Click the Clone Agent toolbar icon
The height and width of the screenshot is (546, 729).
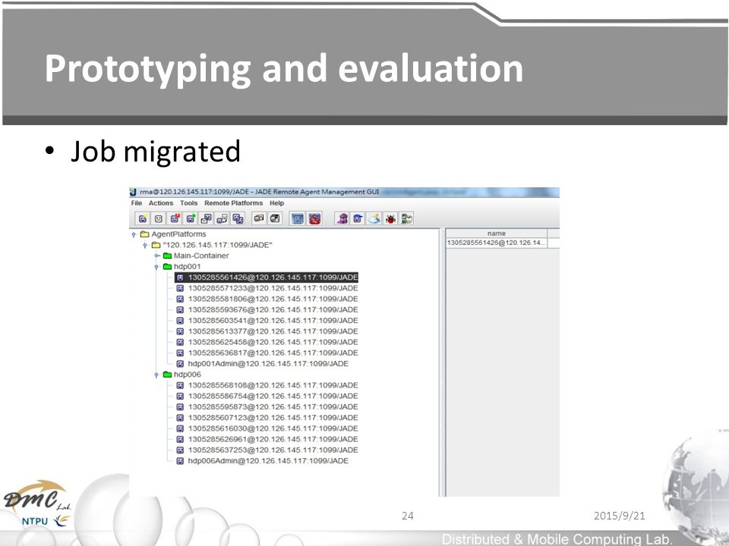[238, 218]
